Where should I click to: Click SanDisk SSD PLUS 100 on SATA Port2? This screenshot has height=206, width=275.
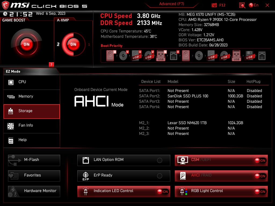tap(188, 96)
